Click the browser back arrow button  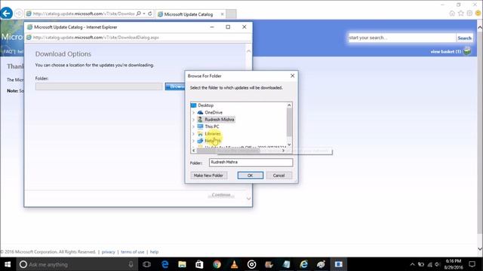click(7, 14)
